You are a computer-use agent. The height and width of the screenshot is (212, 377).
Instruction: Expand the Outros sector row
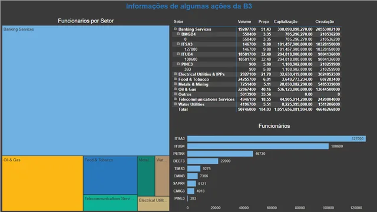pyautogui.click(x=176, y=94)
